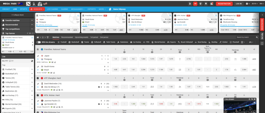Image resolution: width=265 pixels, height=113 pixels.
Task: Filter matches by Table Tennis
Action: point(111,42)
